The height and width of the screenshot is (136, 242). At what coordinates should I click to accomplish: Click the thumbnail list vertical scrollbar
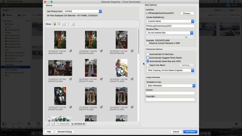138,42
